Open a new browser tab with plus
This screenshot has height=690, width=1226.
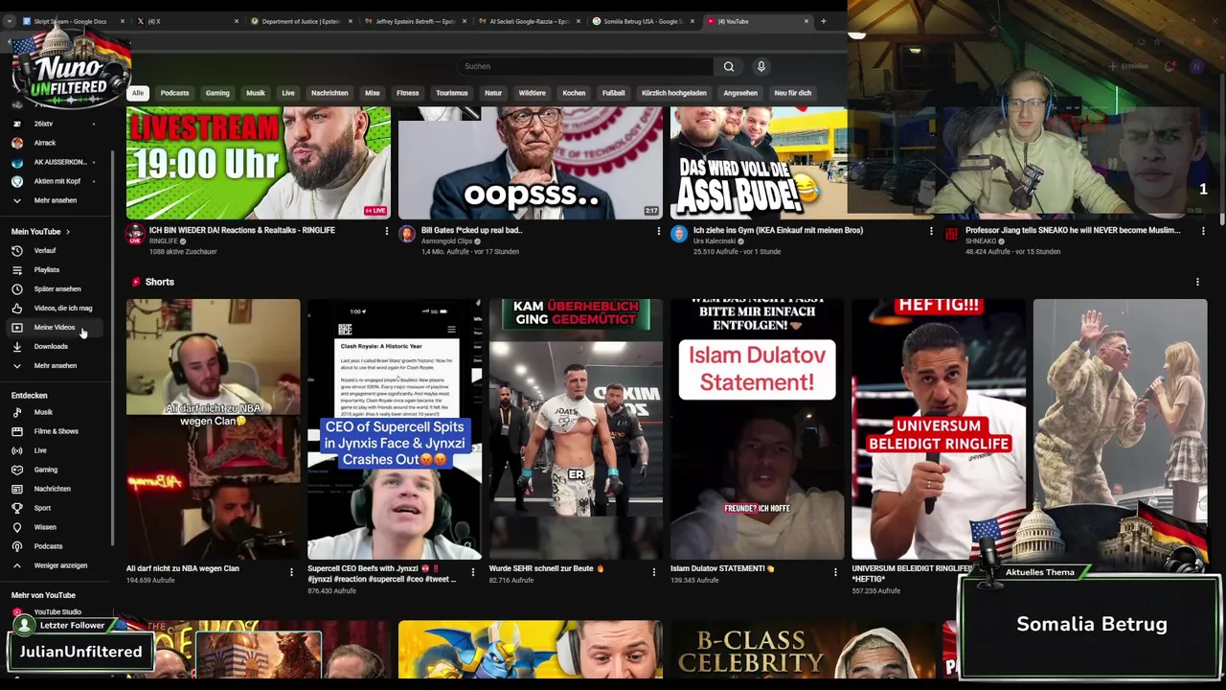[x=823, y=21]
